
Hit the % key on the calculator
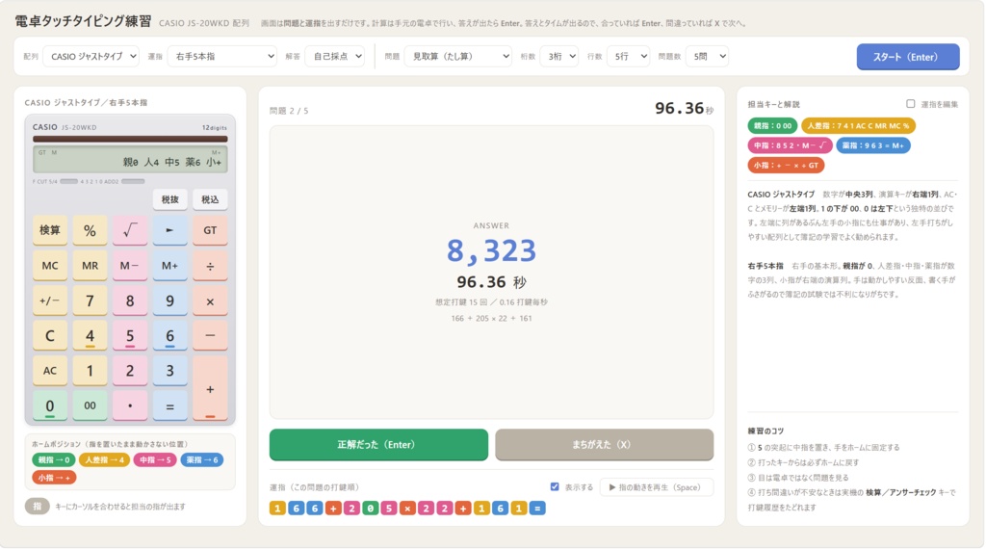[x=90, y=230]
